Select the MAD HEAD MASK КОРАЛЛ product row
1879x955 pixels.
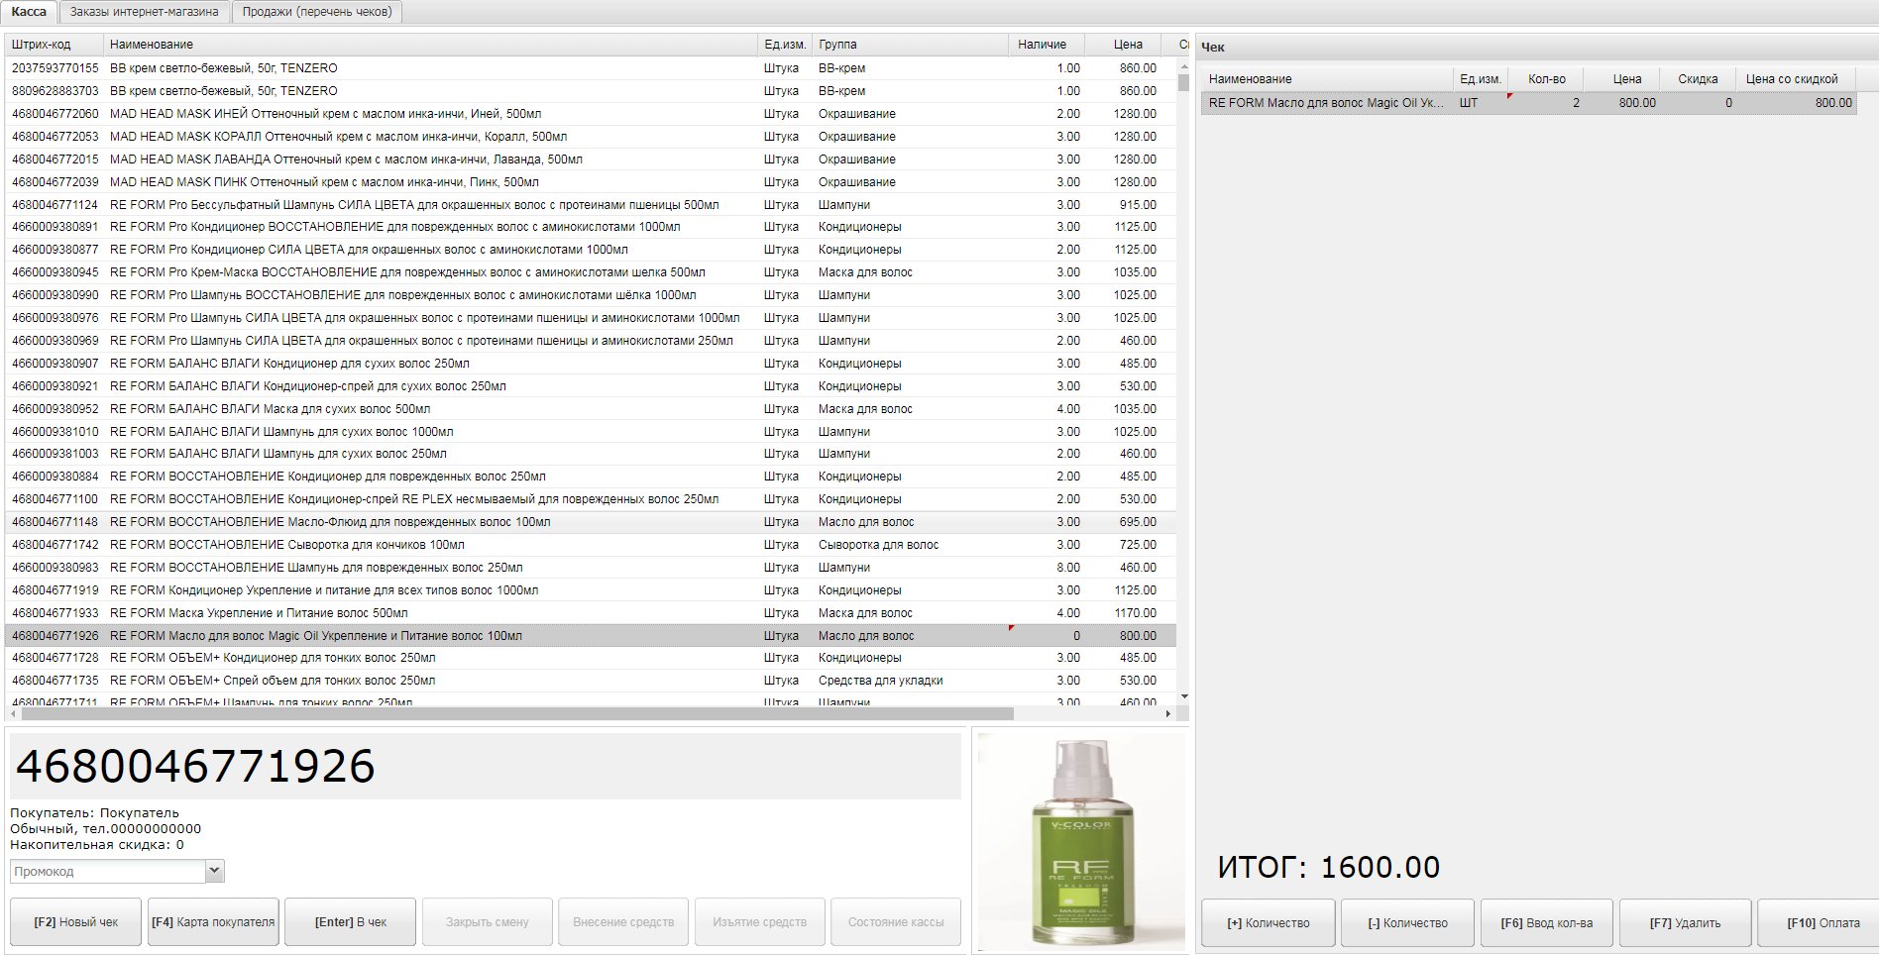591,137
